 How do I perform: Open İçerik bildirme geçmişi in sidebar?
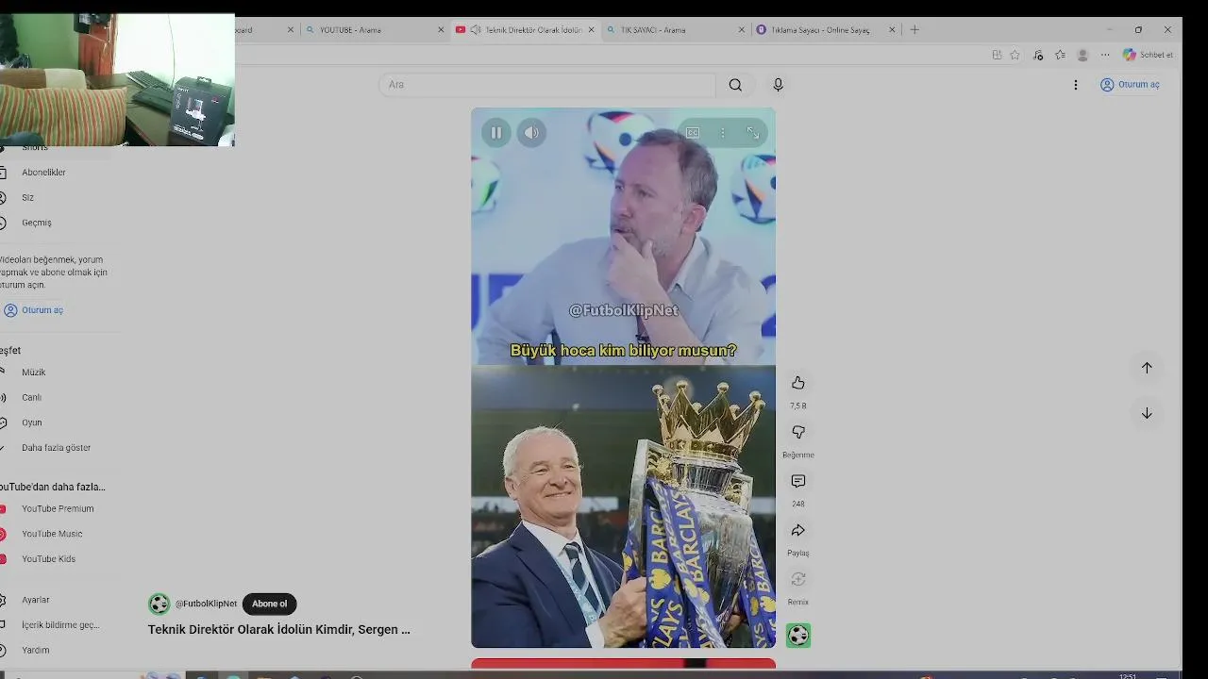[x=60, y=625]
